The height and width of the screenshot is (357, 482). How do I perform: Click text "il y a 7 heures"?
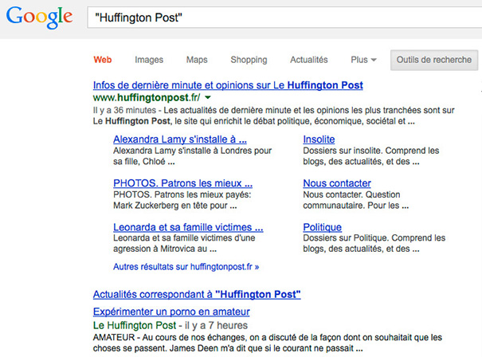pyautogui.click(x=216, y=325)
